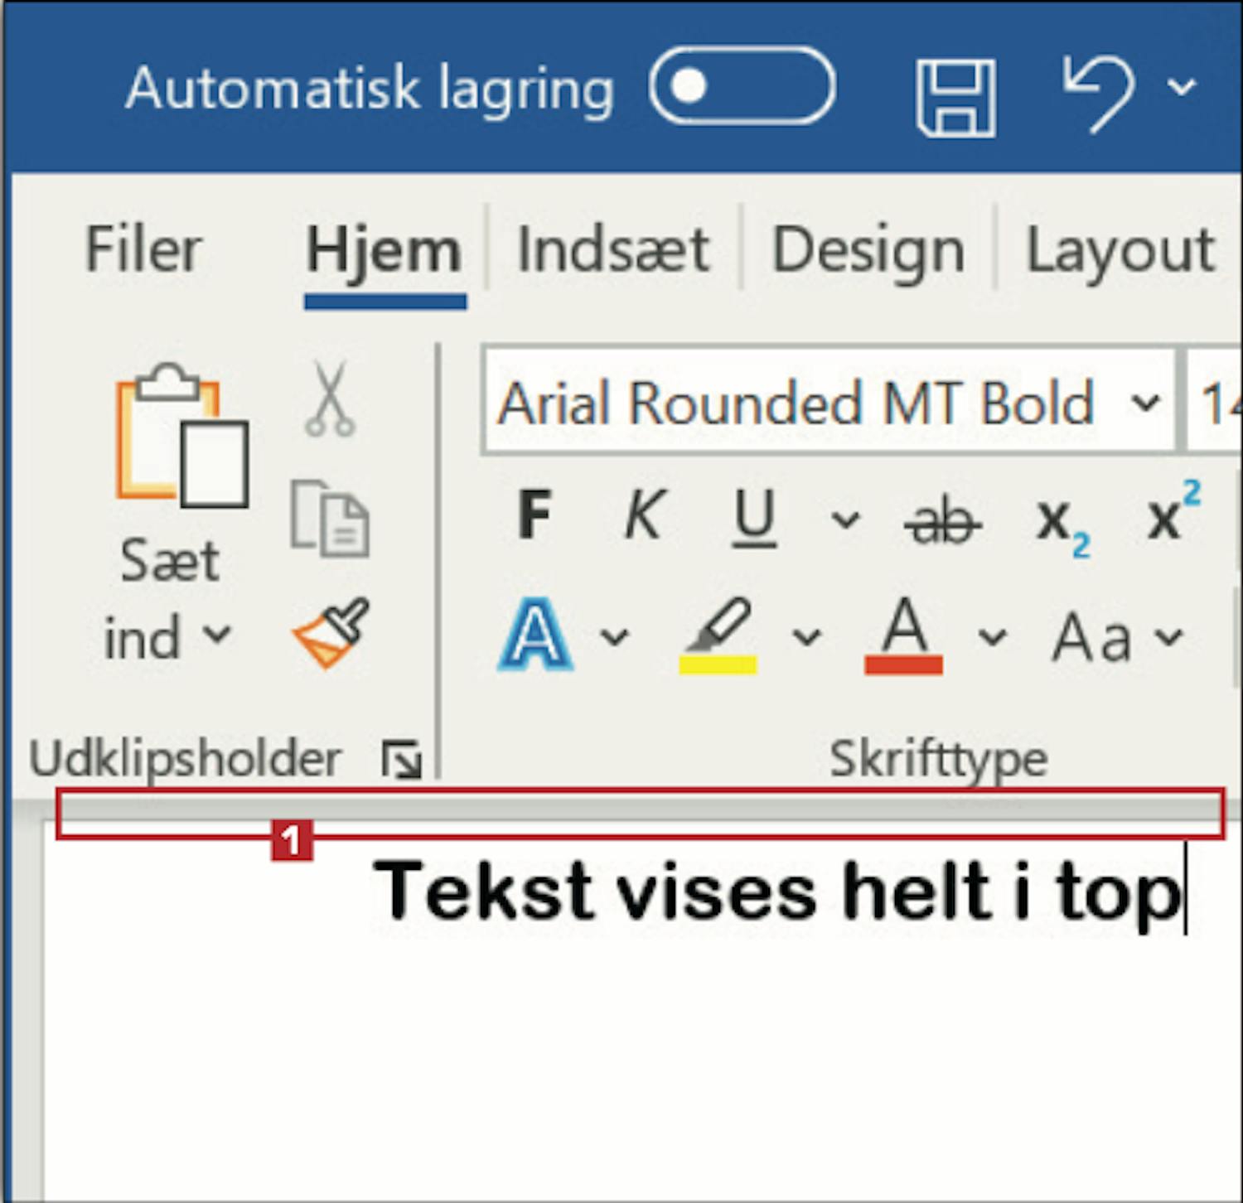Screen dimensions: 1243x1203
Task: Toggle bold with the F button
Action: (534, 514)
